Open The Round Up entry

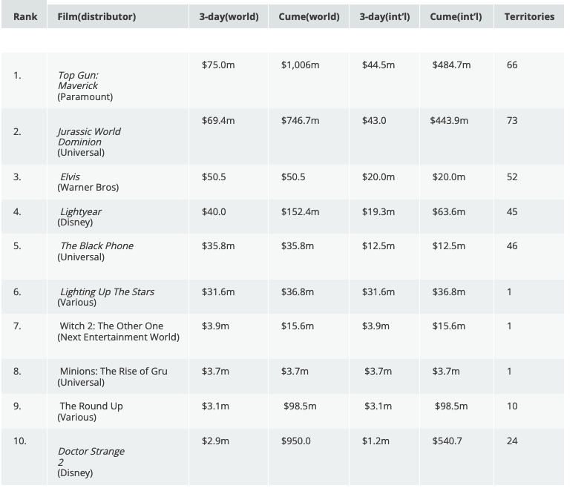click(91, 406)
